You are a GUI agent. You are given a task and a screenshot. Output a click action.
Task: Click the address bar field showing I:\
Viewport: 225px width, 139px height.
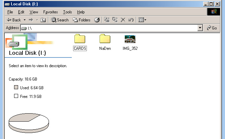pyautogui.click(x=109, y=28)
